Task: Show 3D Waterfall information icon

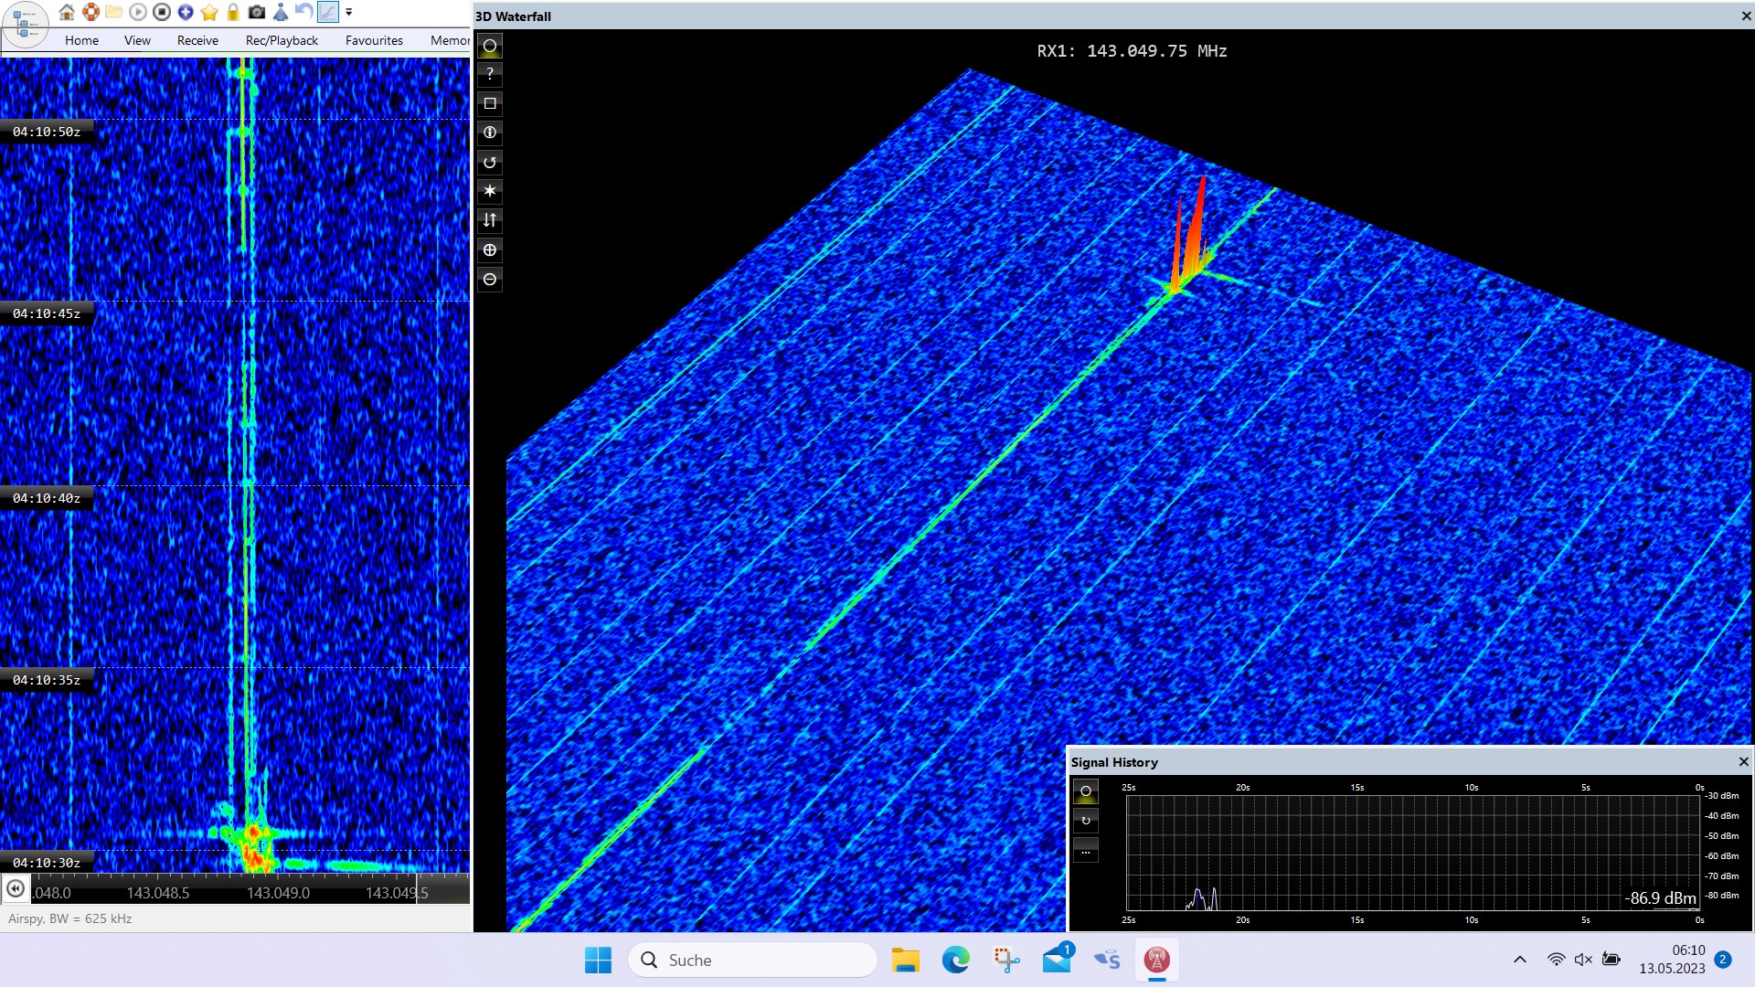Action: (x=490, y=133)
